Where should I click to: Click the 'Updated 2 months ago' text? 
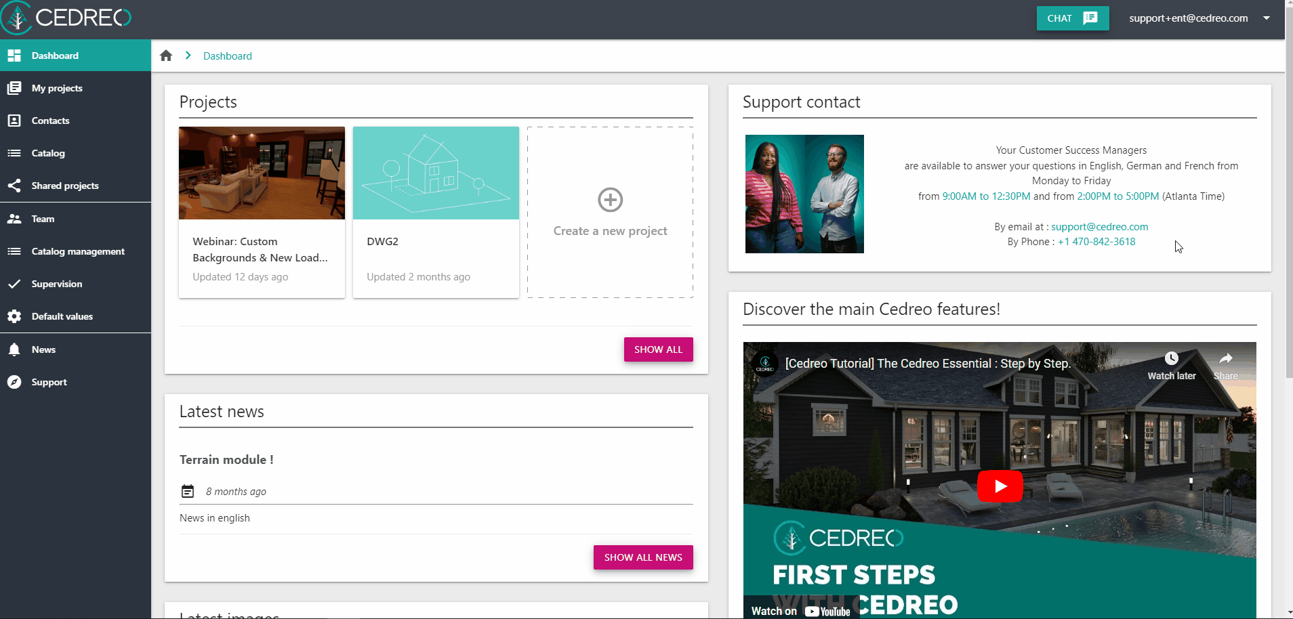(x=418, y=277)
